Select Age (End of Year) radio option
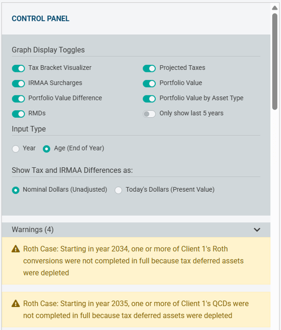Screen dimensions: 281x330 pyautogui.click(x=46, y=149)
